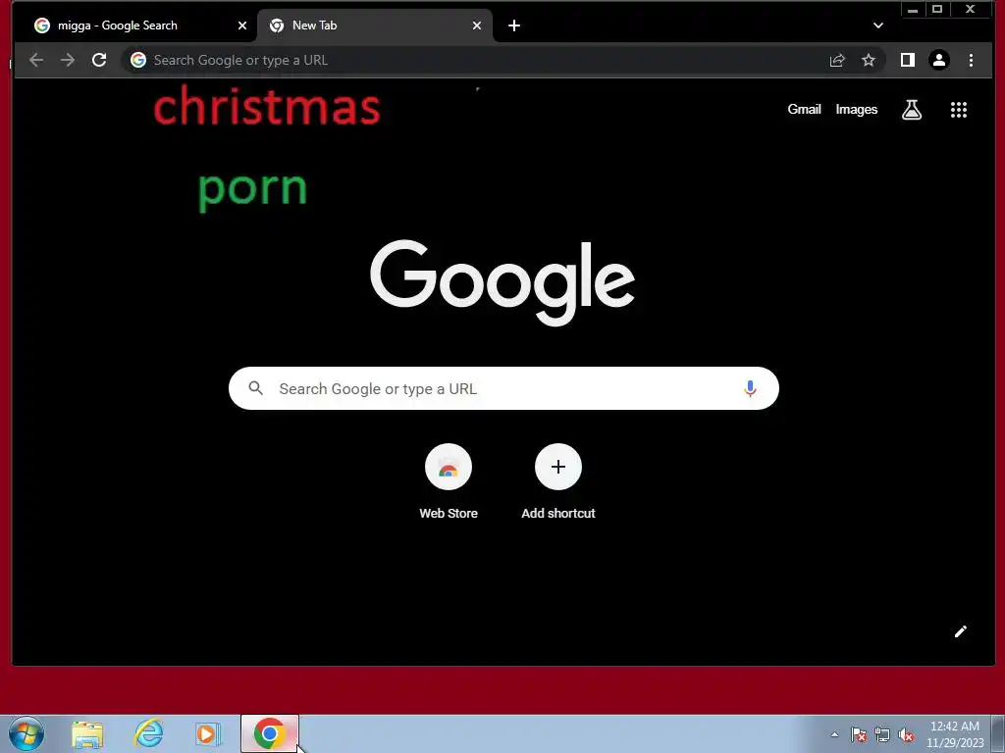Show hidden system tray icons
Screen dimensions: 1005x753
(x=834, y=734)
